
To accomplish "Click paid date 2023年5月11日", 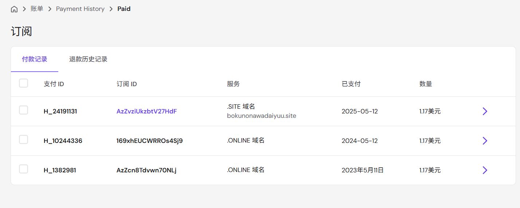I will [363, 170].
